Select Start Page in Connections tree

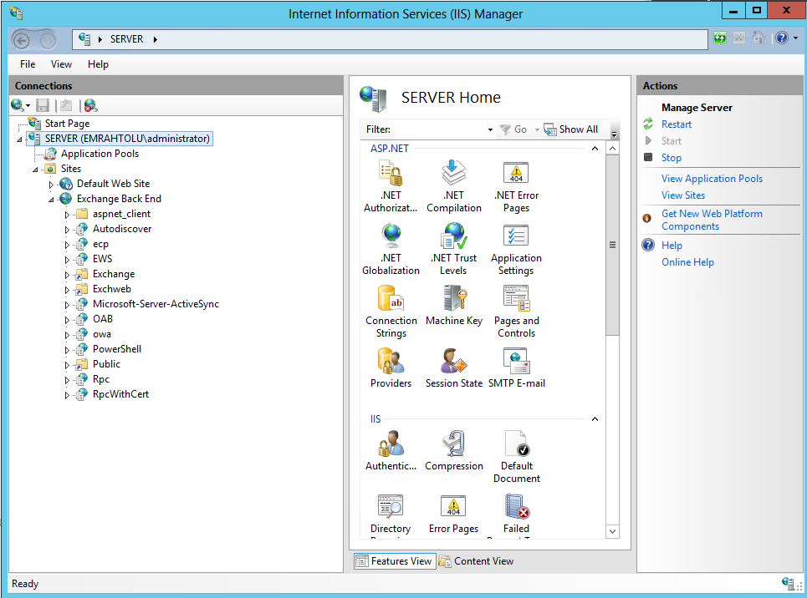point(67,124)
